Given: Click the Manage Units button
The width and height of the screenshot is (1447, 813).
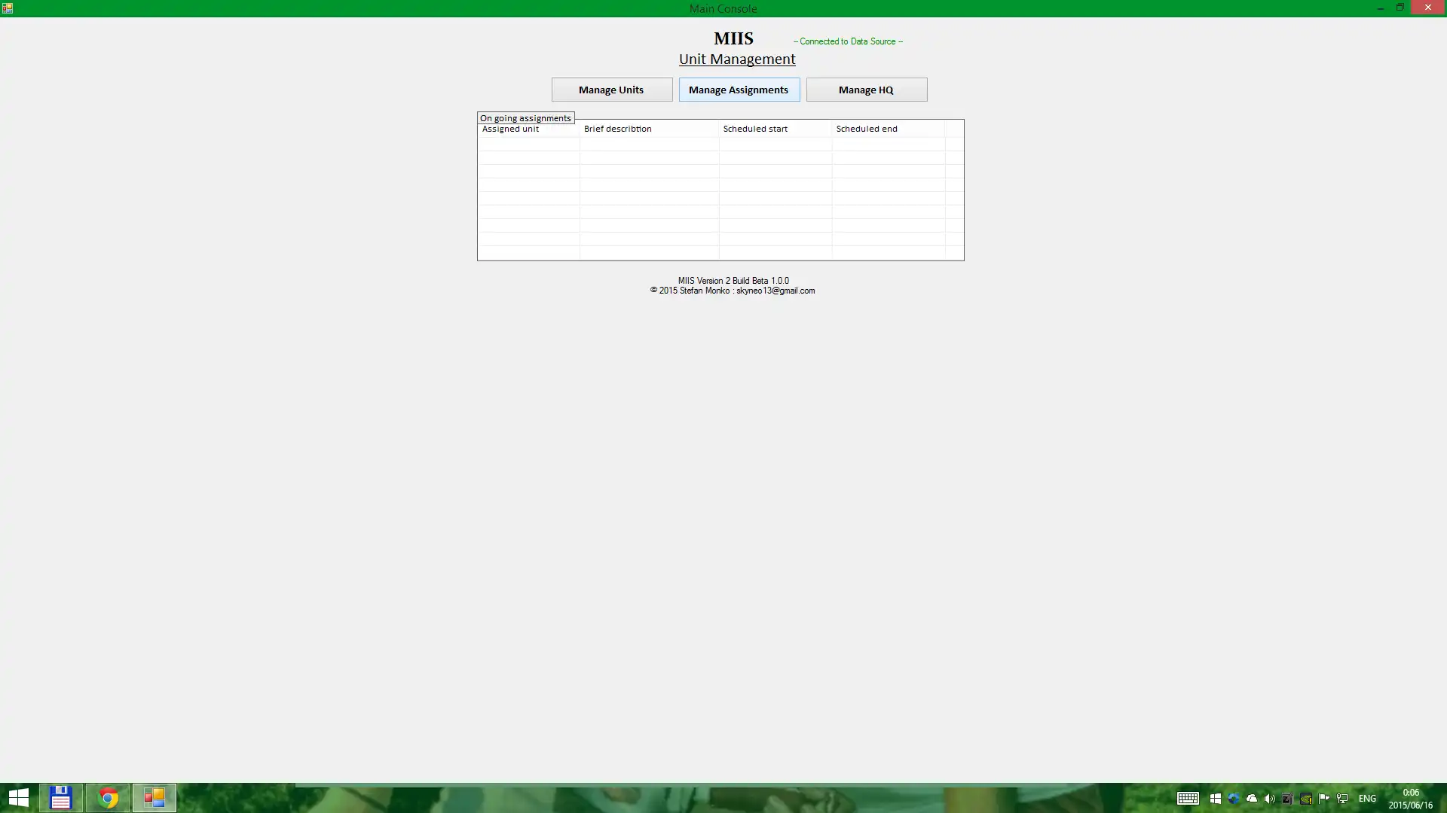Looking at the screenshot, I should (611, 90).
